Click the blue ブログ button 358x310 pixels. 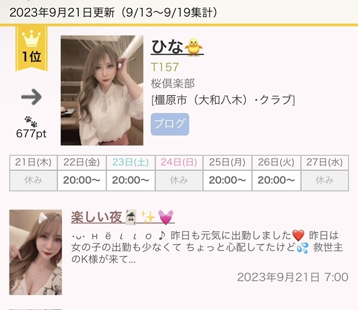169,124
